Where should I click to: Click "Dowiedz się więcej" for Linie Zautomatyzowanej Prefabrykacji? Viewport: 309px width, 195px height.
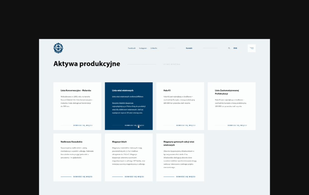point(237,125)
